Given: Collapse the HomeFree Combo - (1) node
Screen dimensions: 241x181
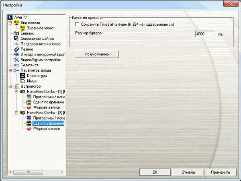Looking at the screenshot, I should pyautogui.click(x=16, y=92).
